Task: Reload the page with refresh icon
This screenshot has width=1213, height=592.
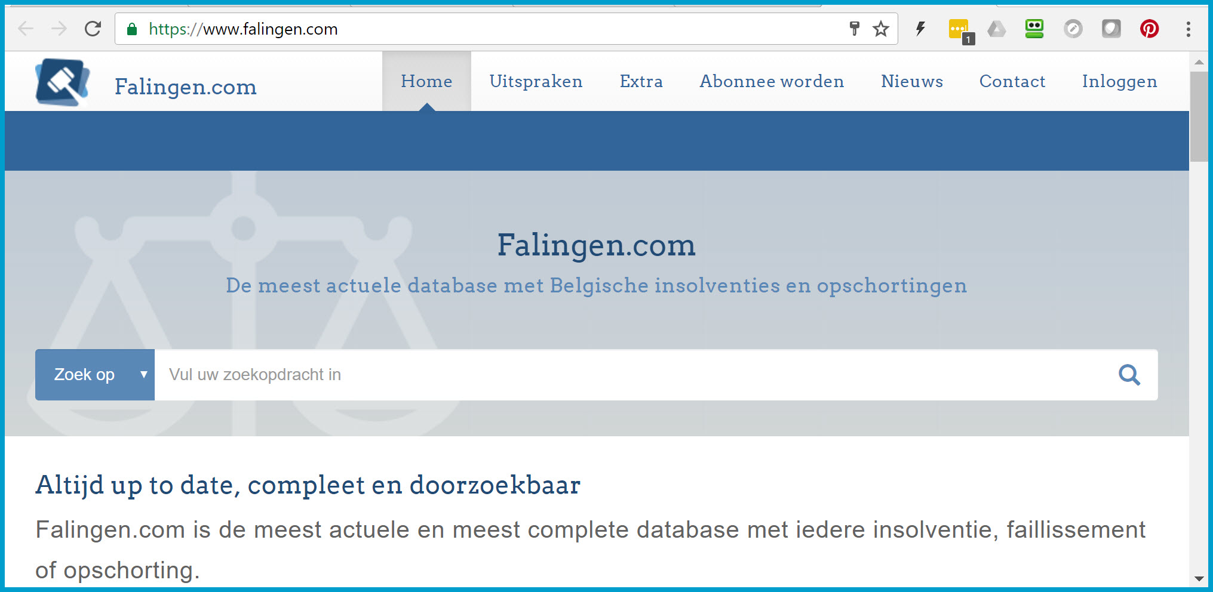Action: [x=93, y=29]
